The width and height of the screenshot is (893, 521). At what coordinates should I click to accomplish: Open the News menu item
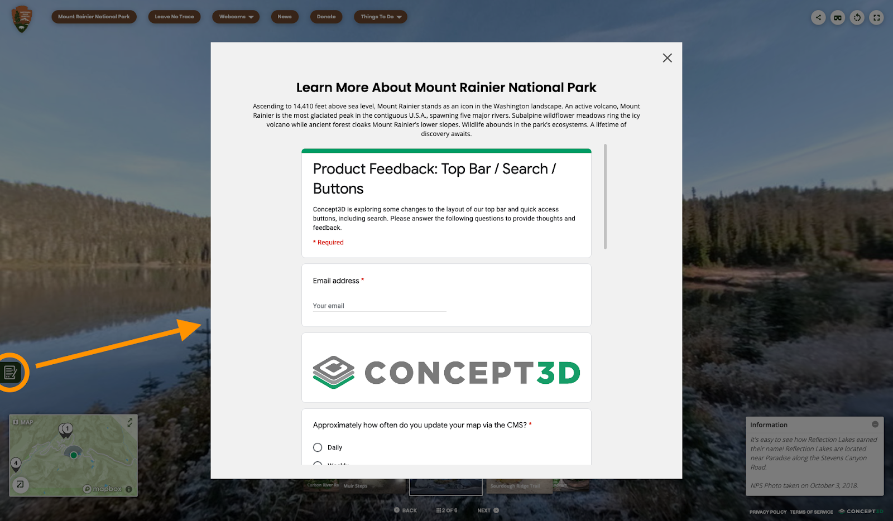pyautogui.click(x=285, y=17)
